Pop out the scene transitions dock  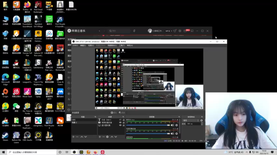click(x=202, y=117)
